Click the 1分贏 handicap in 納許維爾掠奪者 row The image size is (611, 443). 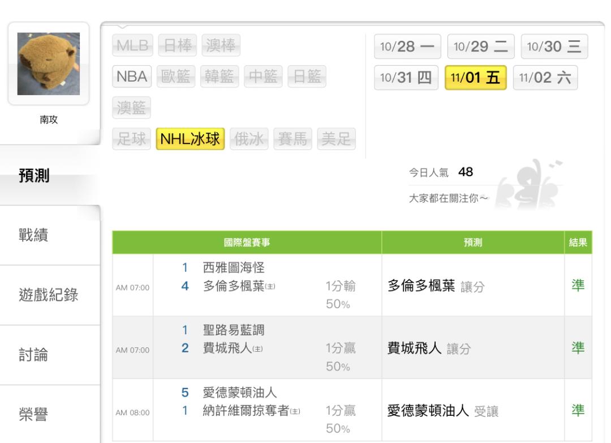(341, 410)
